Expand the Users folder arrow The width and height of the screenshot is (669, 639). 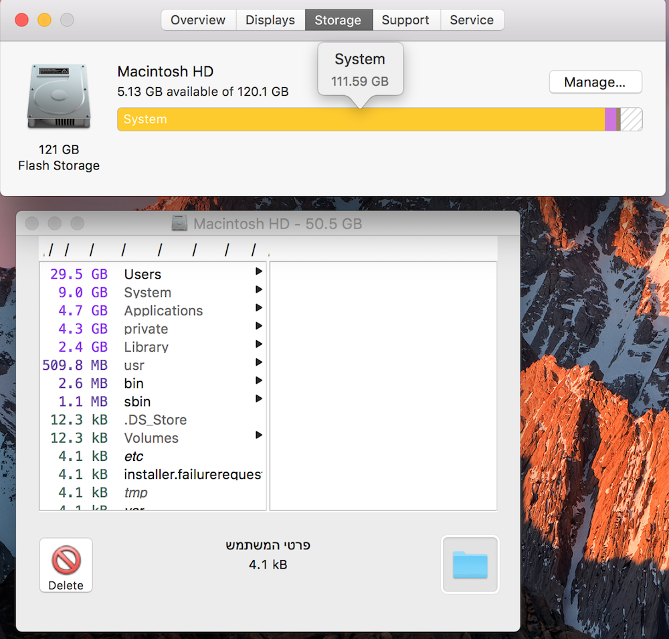coord(258,271)
